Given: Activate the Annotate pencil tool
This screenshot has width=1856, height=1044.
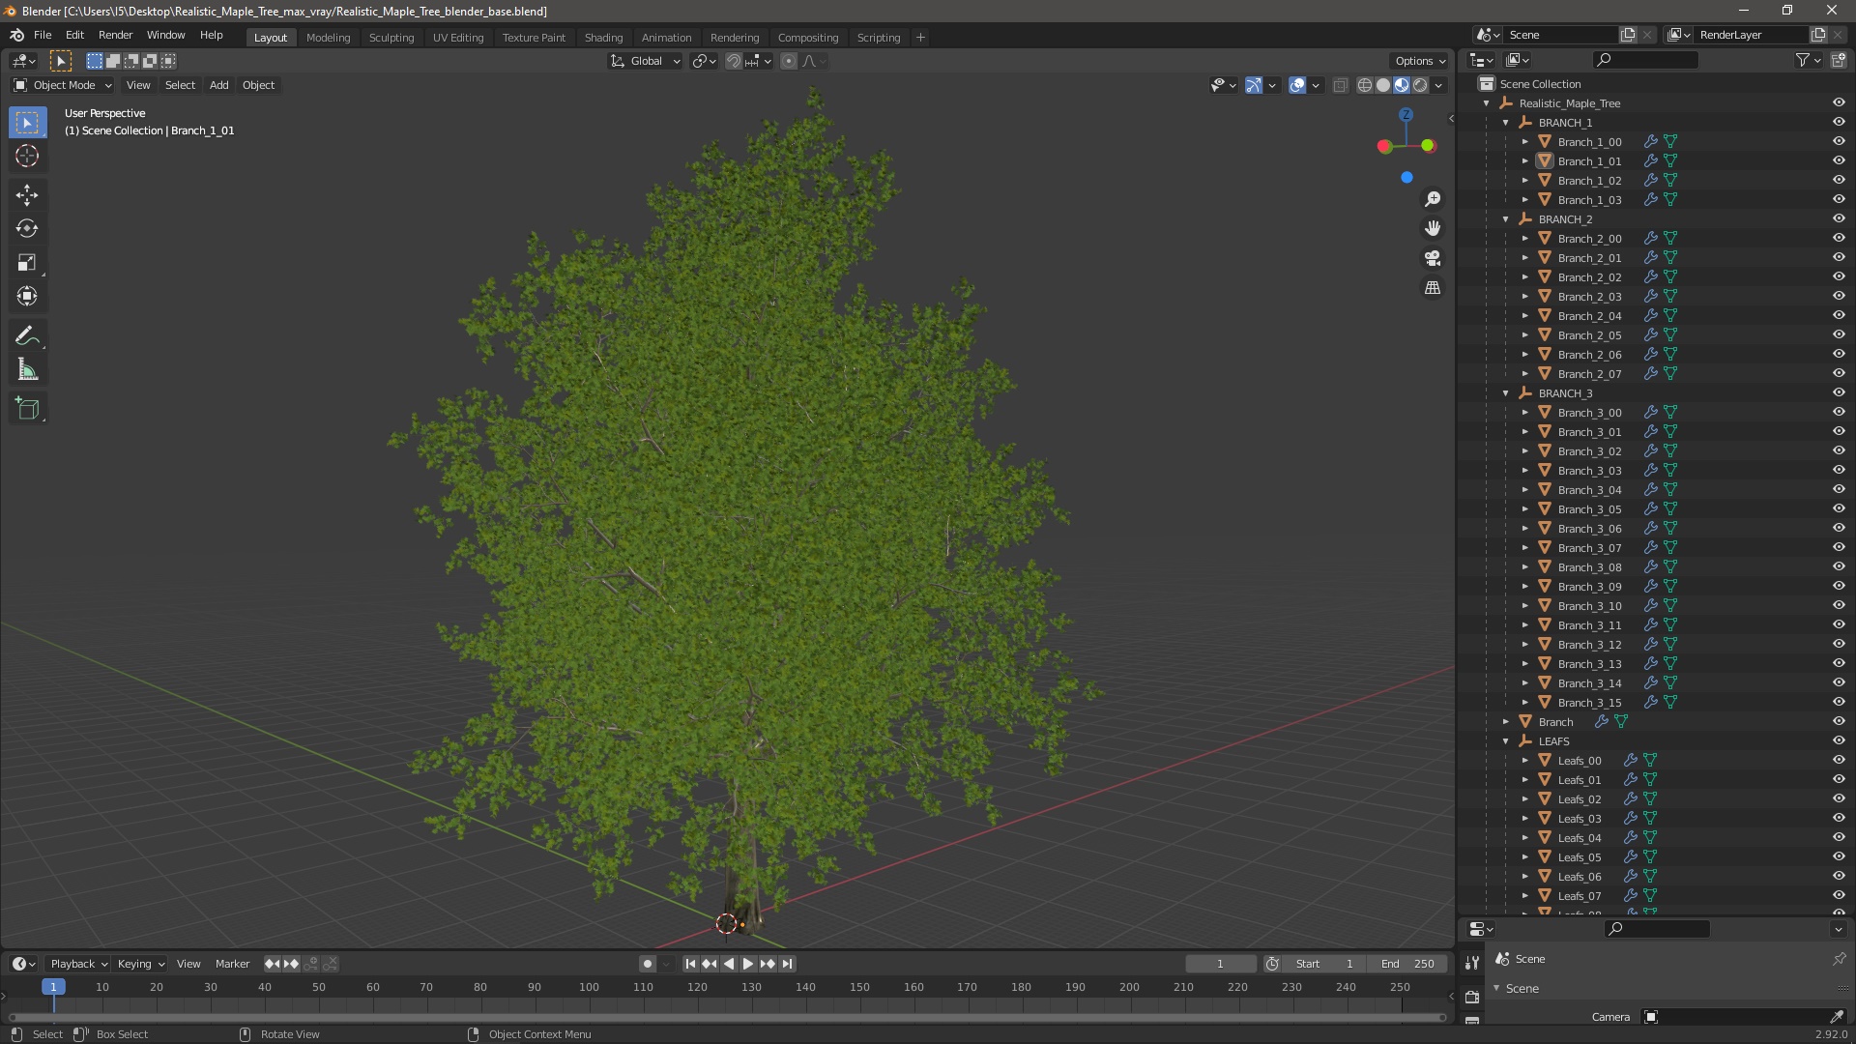Looking at the screenshot, I should [27, 336].
